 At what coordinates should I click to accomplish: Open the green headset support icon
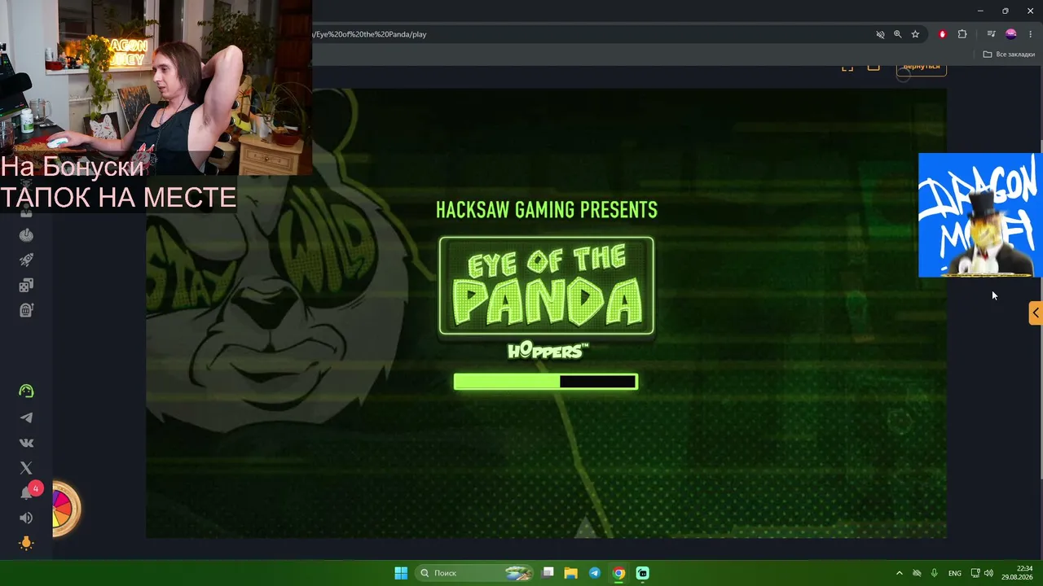(x=26, y=391)
